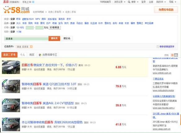Image resolution: width=181 pixels, height=133 pixels.
Task: Click the magnifier search icon in top bar
Action: 129,2
